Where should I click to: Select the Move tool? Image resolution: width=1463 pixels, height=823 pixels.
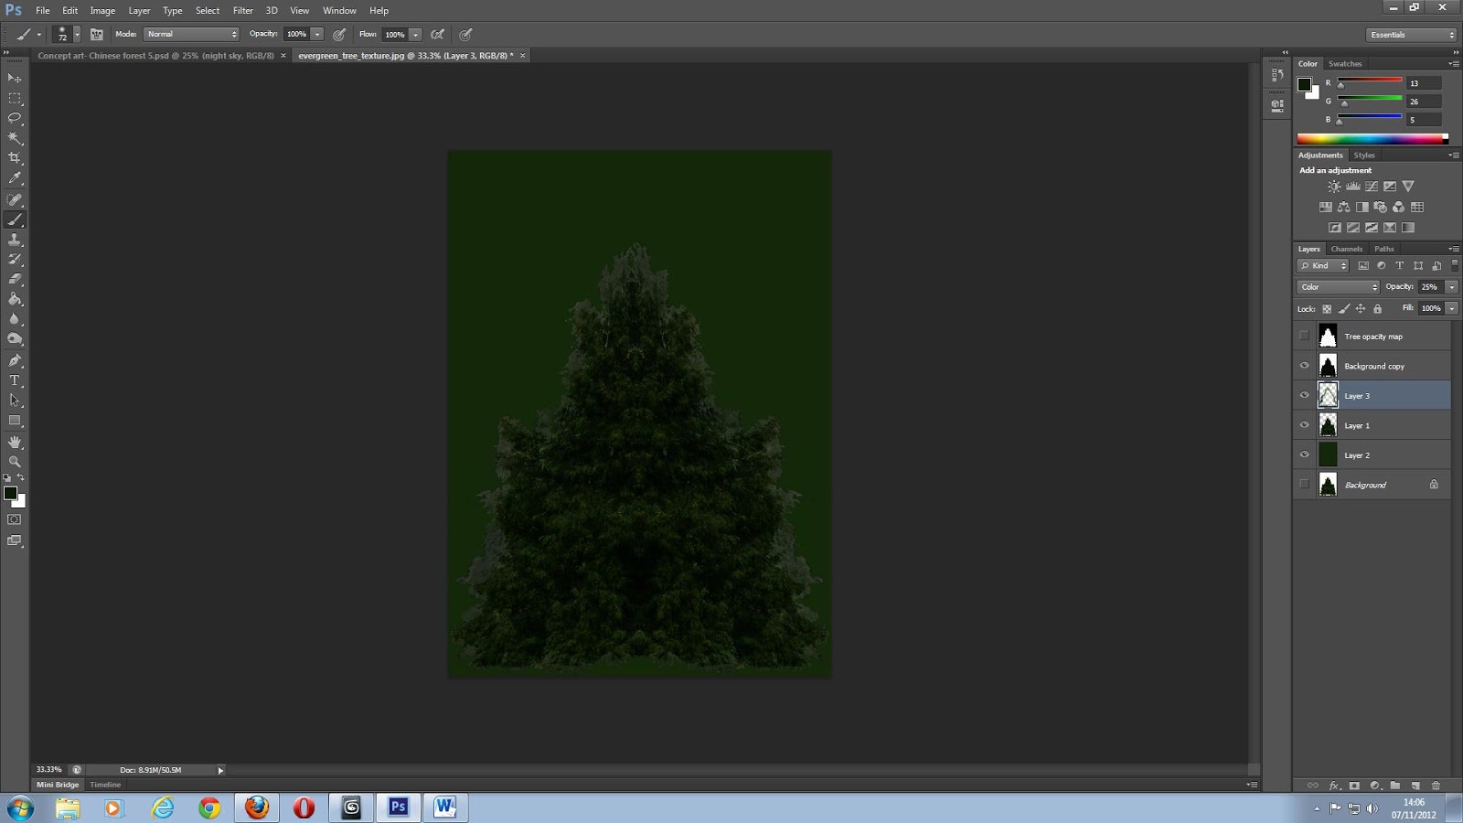point(15,79)
